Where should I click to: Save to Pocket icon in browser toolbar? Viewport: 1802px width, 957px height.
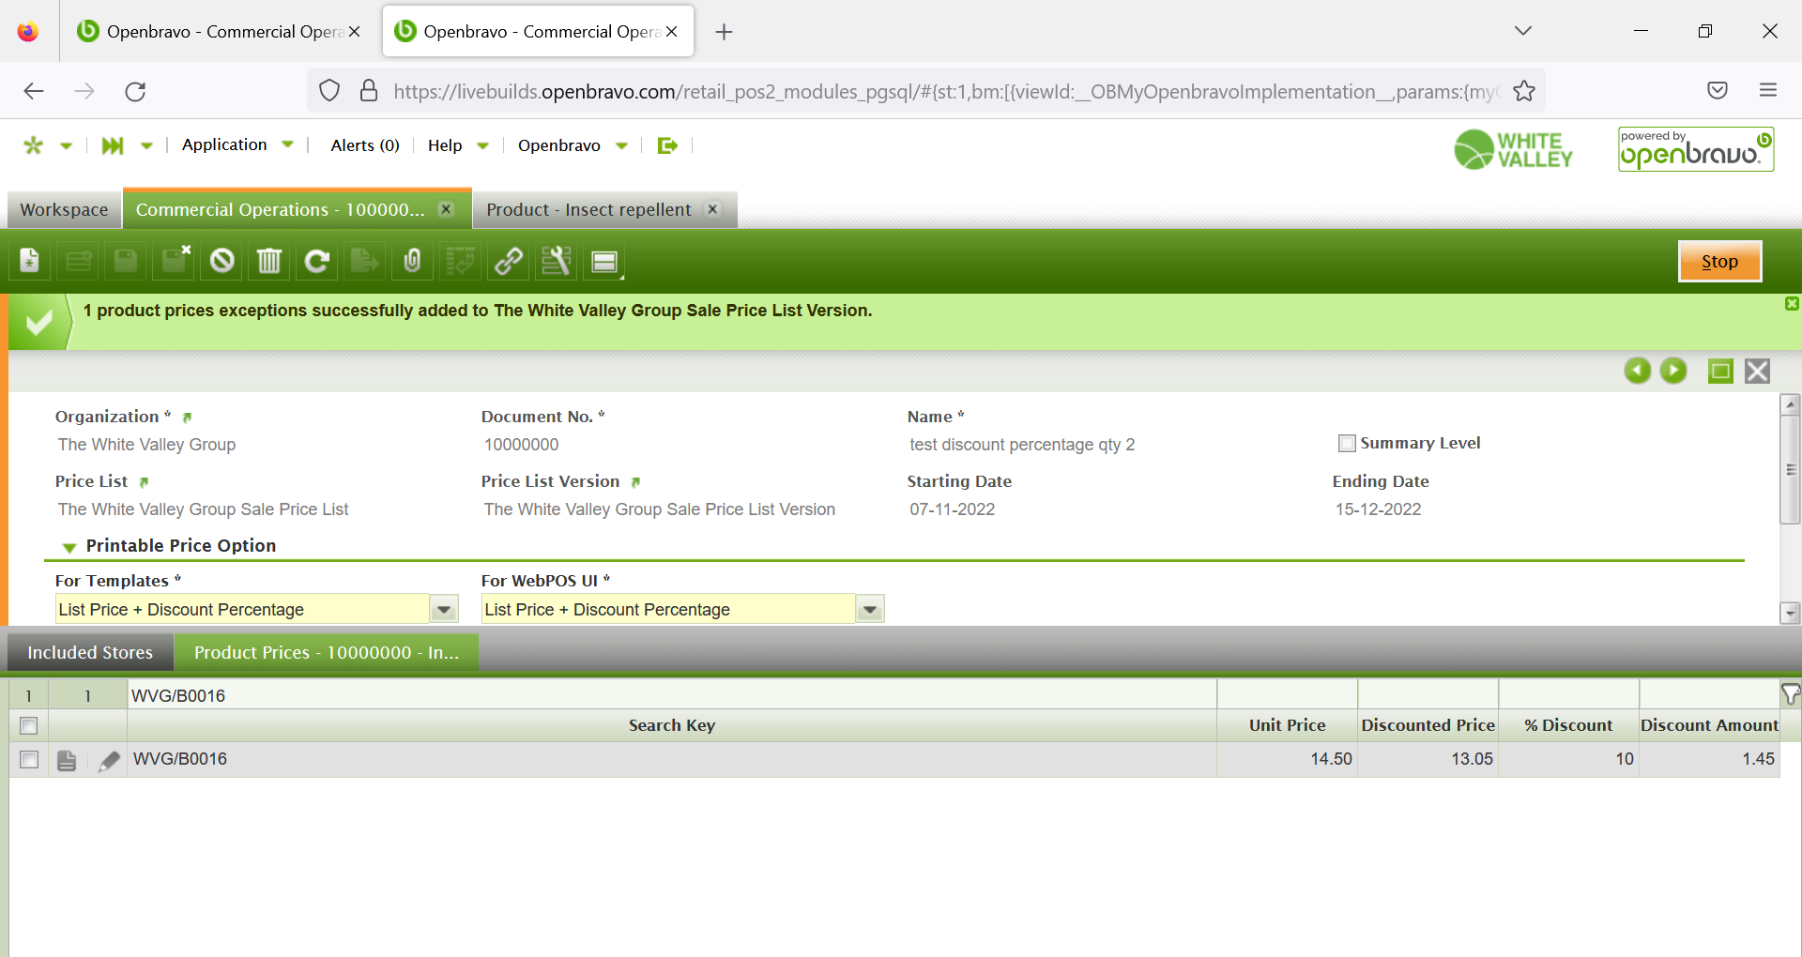click(1718, 91)
